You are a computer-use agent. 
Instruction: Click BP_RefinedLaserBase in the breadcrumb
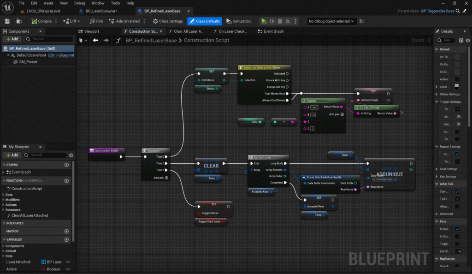151,40
